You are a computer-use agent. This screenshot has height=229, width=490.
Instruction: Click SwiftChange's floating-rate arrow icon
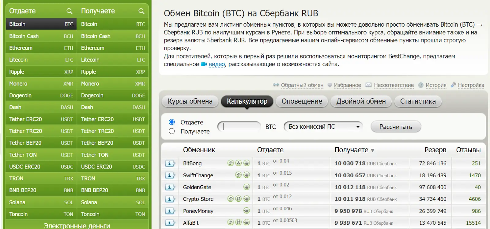tap(239, 175)
